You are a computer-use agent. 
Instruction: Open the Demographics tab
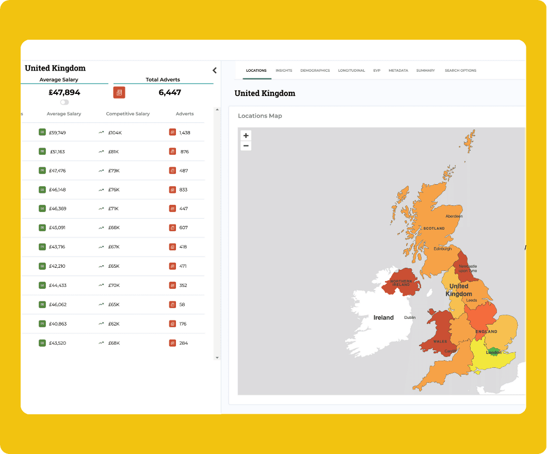[x=315, y=71]
